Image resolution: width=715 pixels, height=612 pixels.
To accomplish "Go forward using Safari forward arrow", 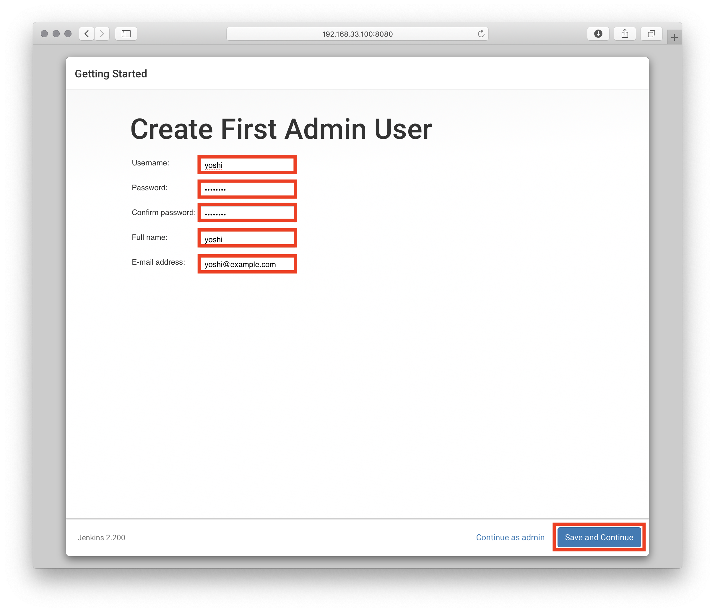I will [x=102, y=33].
